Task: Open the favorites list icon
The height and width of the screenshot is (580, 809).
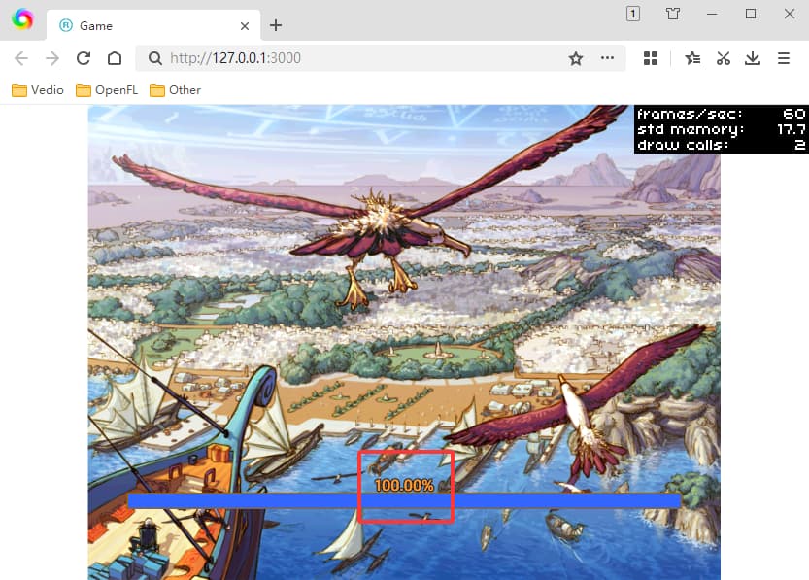Action: point(692,58)
